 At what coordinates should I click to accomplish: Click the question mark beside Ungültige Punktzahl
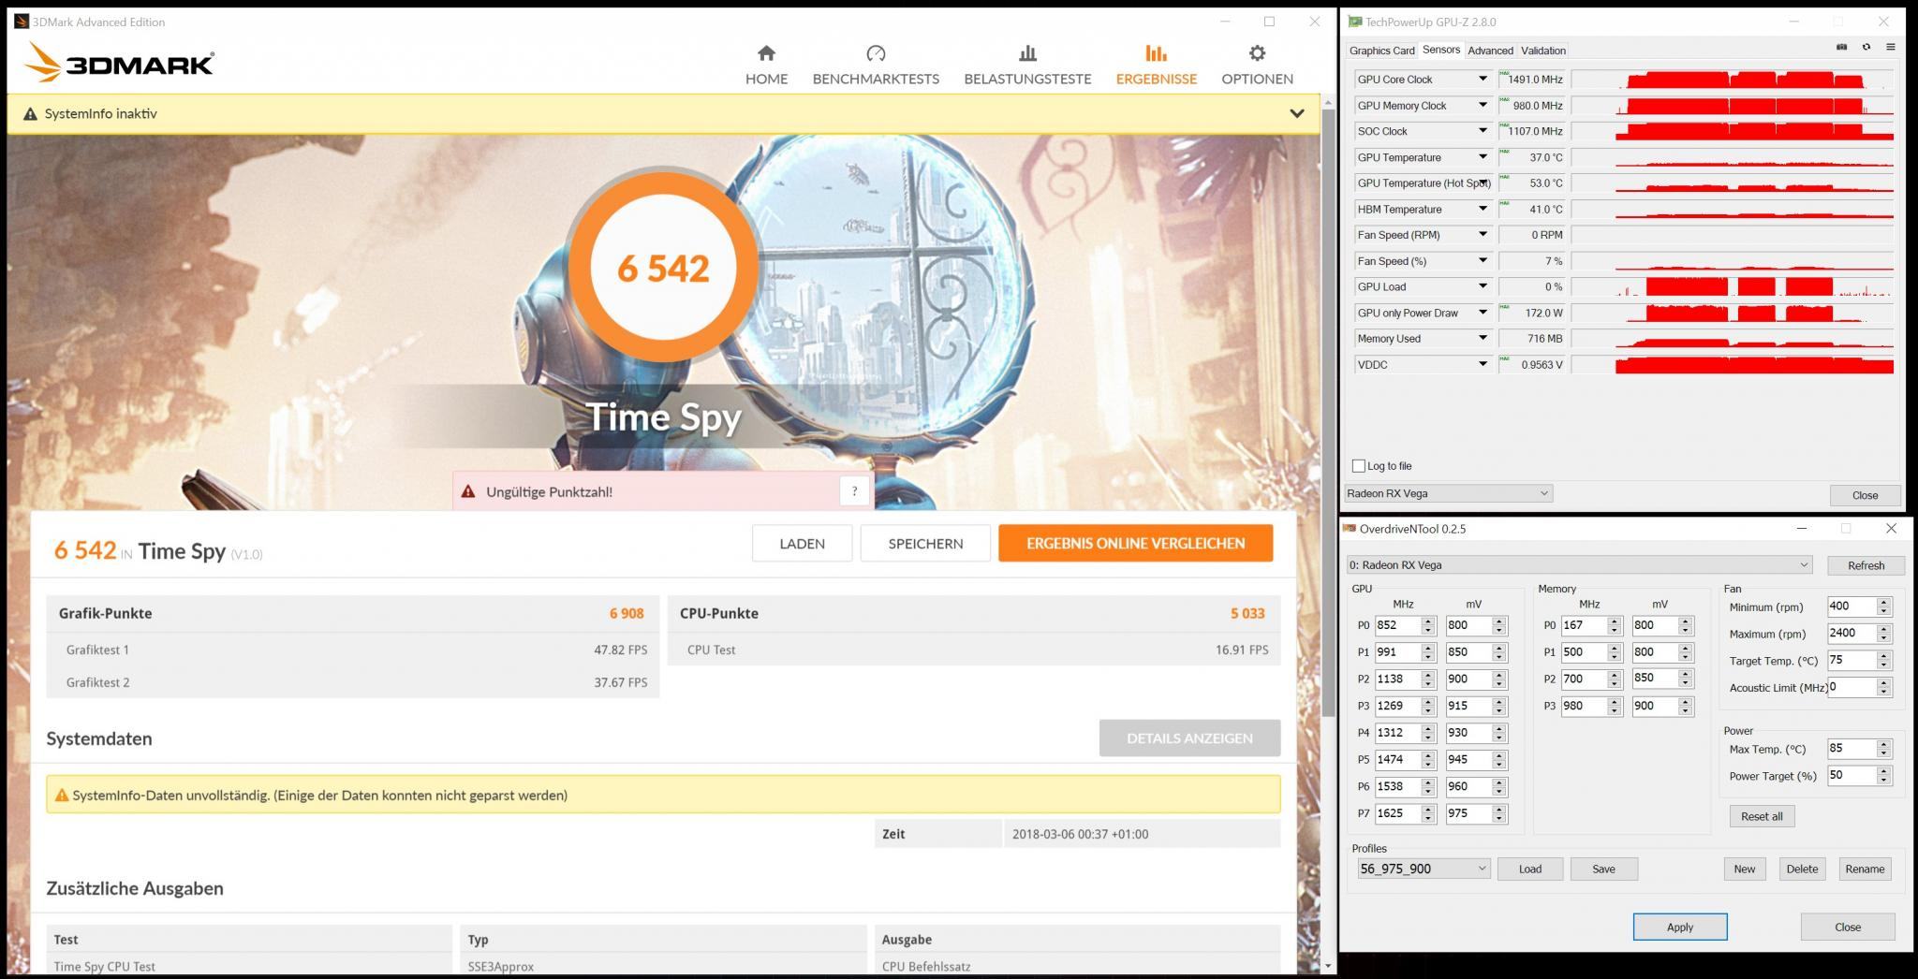click(x=854, y=491)
